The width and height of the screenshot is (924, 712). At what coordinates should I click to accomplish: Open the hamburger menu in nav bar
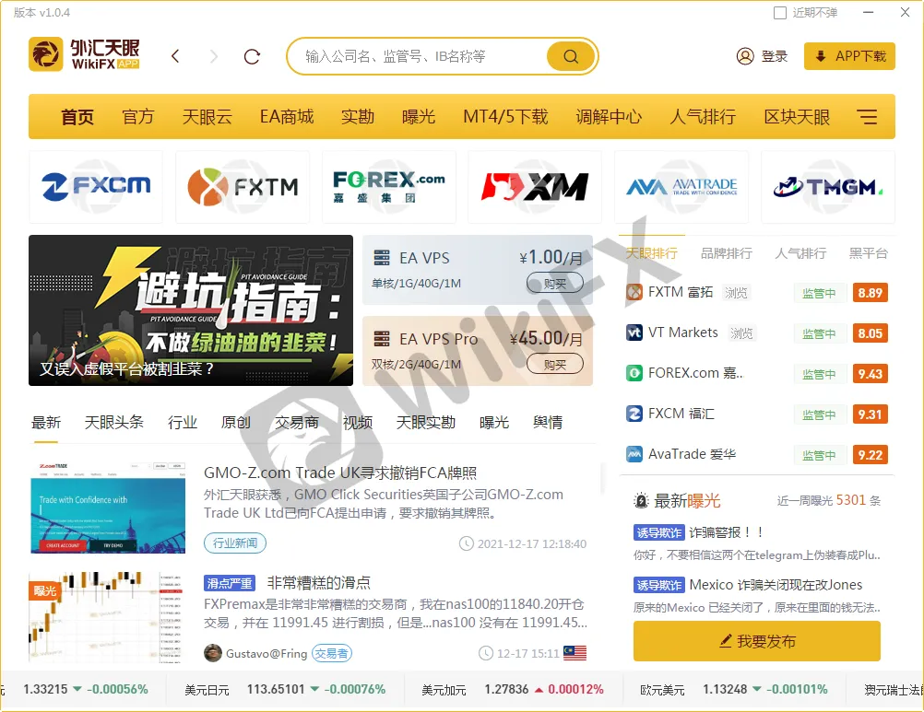click(867, 116)
